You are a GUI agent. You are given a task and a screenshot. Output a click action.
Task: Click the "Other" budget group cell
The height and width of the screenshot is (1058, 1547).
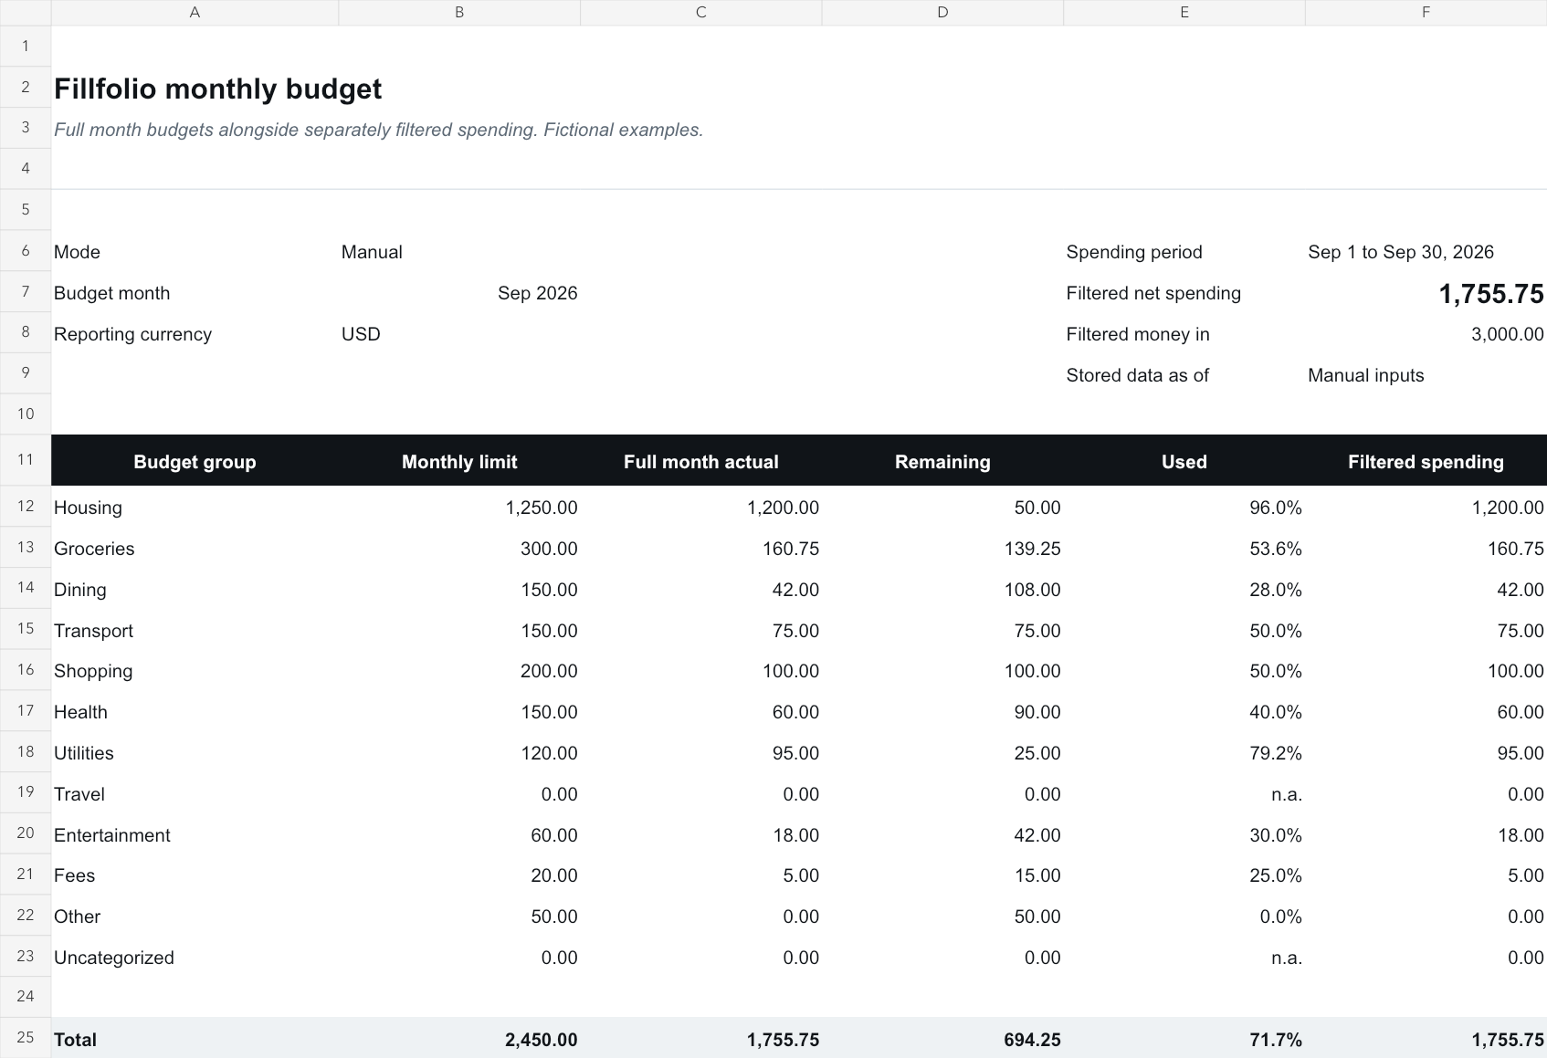click(x=77, y=917)
